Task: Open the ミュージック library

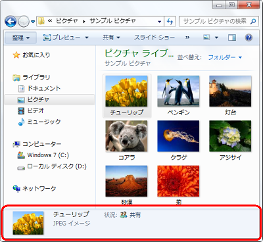Action: 44,122
